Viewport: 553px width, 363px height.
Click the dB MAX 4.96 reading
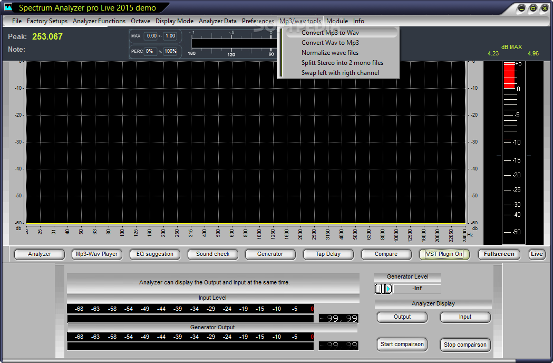tap(533, 54)
